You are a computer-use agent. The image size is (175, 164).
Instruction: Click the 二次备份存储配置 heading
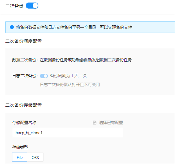23,105
